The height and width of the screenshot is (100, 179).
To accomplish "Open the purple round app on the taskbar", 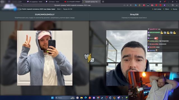I will point(94,98).
